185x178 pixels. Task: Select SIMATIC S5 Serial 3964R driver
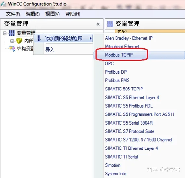[129, 123]
